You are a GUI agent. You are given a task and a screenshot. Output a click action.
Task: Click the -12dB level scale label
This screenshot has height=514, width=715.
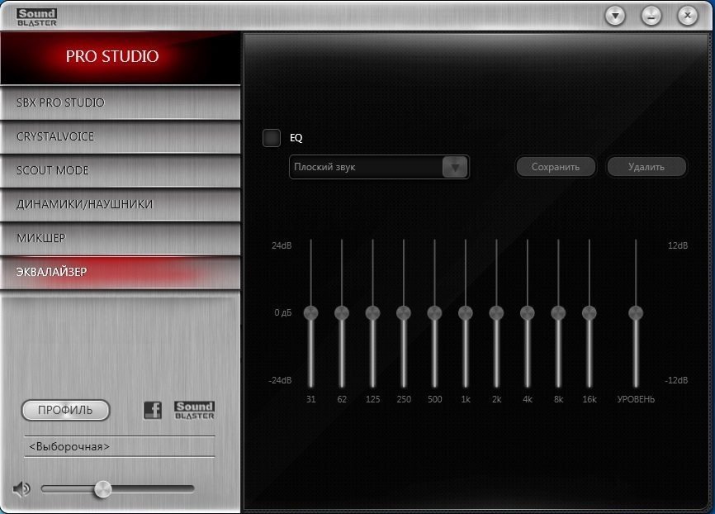[x=676, y=380]
